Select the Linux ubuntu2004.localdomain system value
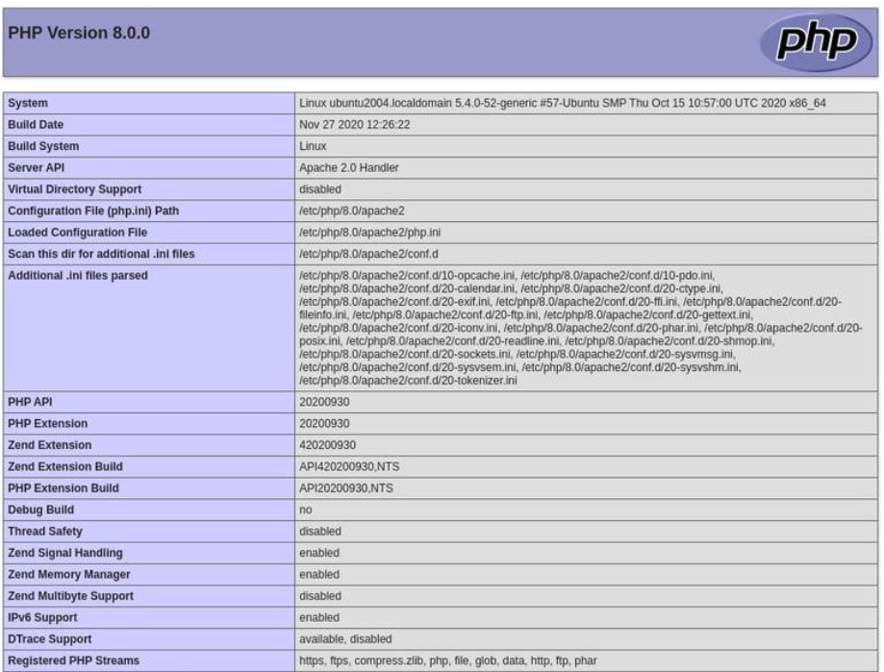Viewport: 884px width, 672px height. click(562, 103)
